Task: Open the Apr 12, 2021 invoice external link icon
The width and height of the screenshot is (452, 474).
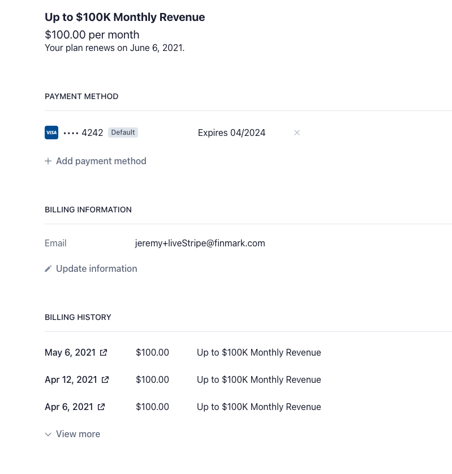Action: pyautogui.click(x=105, y=380)
